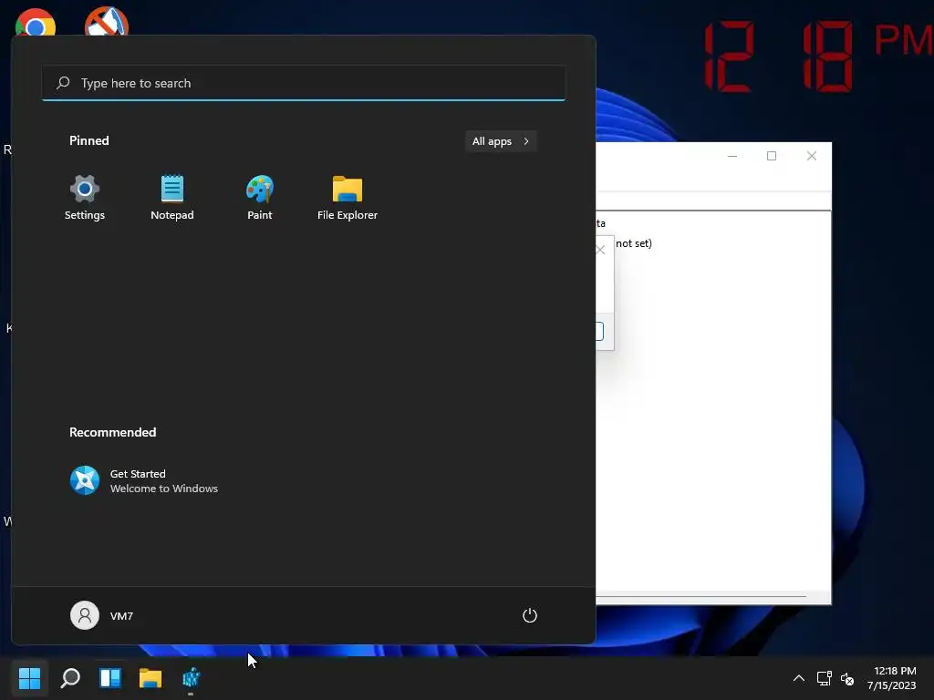Image resolution: width=934 pixels, height=700 pixels.
Task: Minimize the background window
Action: coord(732,156)
